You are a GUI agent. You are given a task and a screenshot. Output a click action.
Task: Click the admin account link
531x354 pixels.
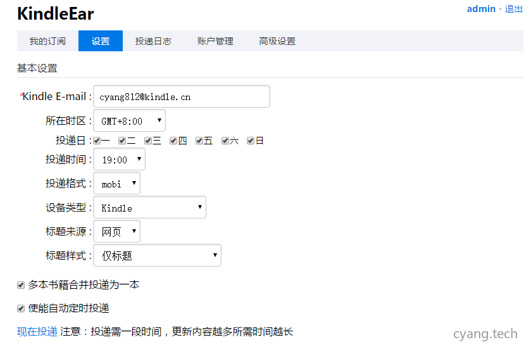[x=481, y=9]
